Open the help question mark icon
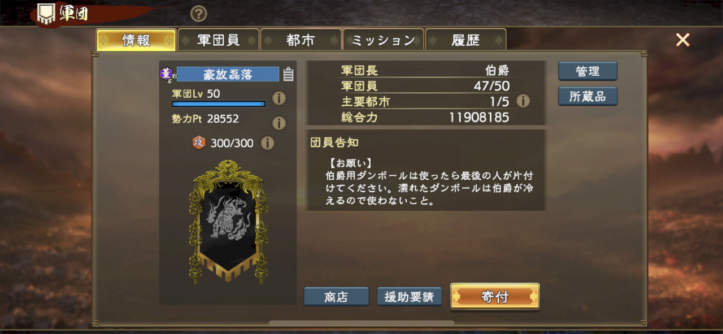The height and width of the screenshot is (334, 723). (198, 14)
